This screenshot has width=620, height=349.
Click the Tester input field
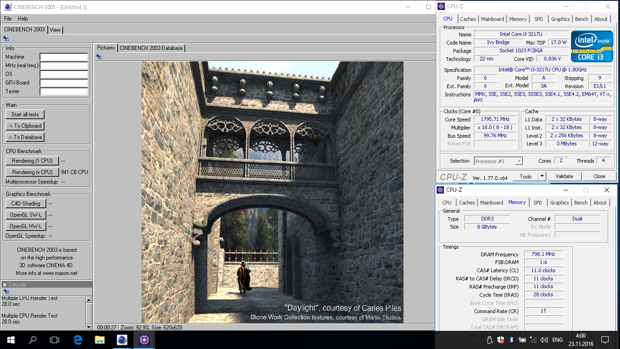pyautogui.click(x=64, y=91)
